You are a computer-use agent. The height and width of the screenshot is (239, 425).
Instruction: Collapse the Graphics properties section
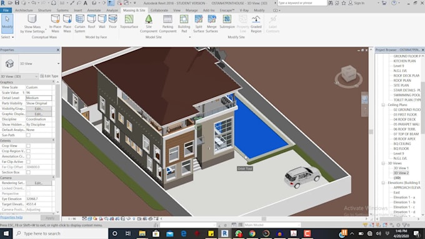coord(53,82)
